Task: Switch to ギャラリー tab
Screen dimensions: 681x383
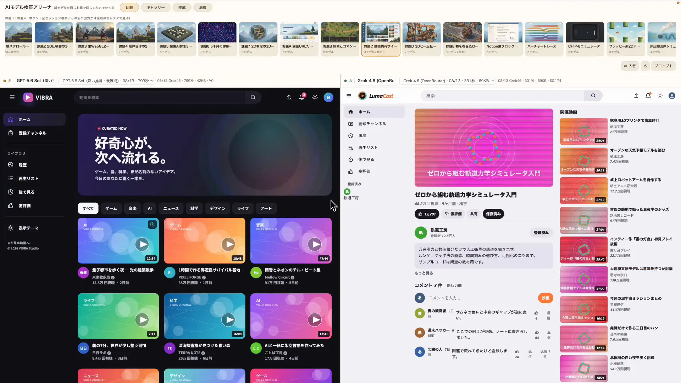Action: point(155,7)
